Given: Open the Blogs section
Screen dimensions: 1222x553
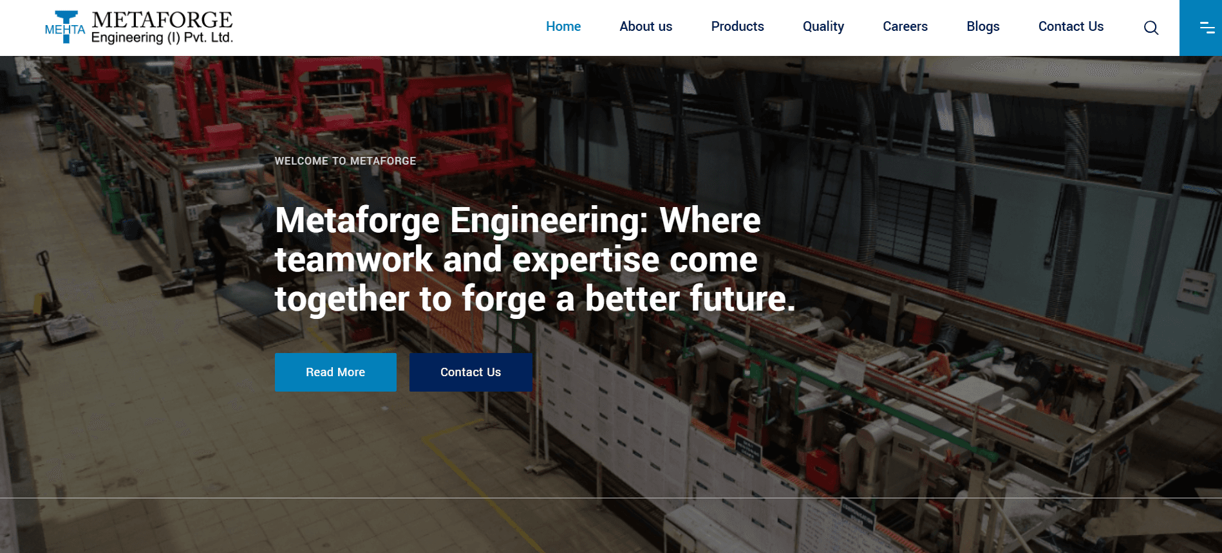Looking at the screenshot, I should click(982, 26).
